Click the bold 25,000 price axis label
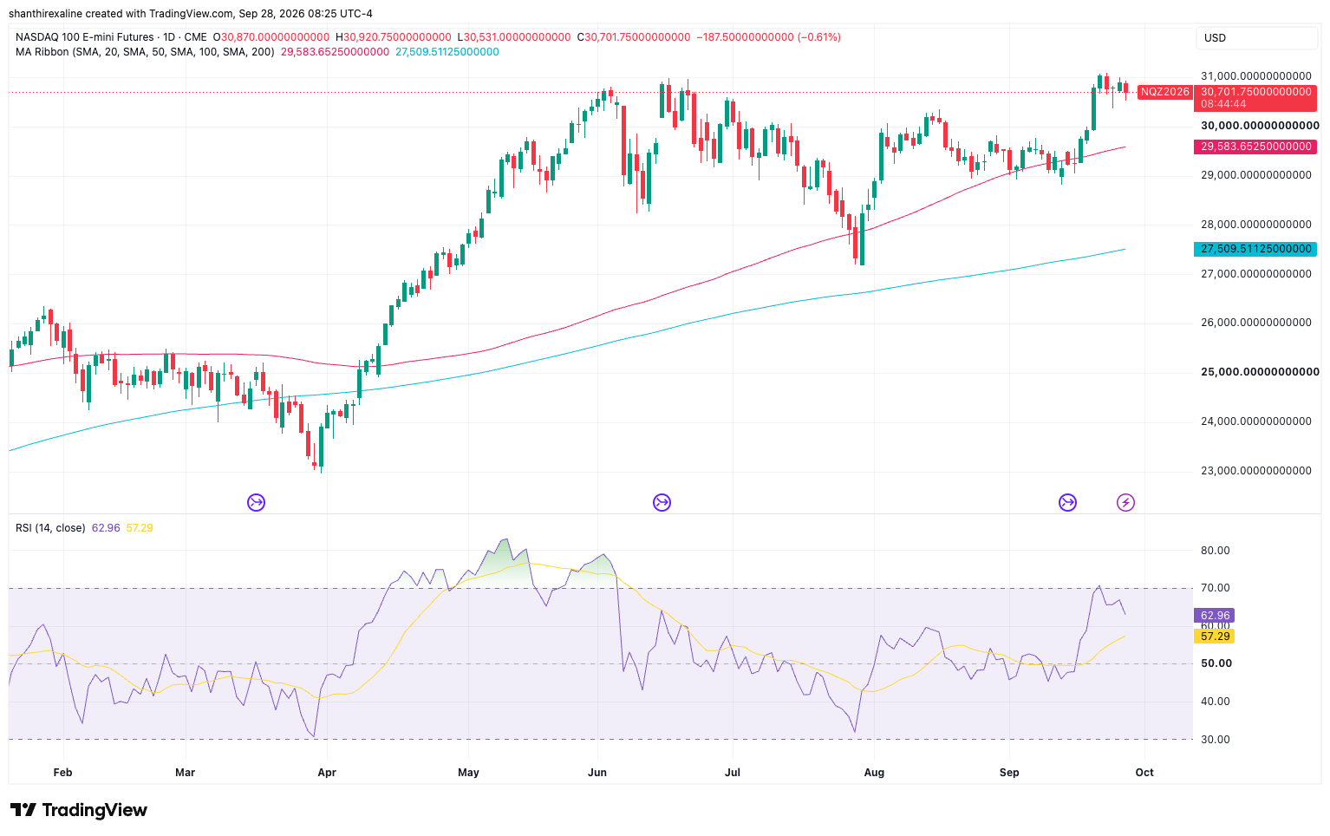 [1260, 372]
